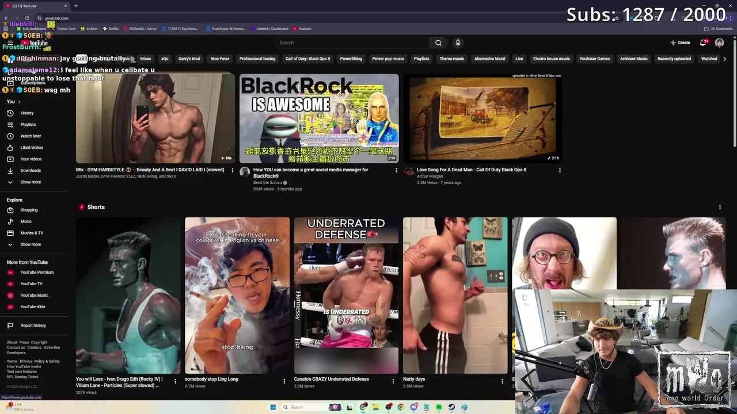Select the Professional boxing filter chip
This screenshot has height=414, width=737.
click(257, 59)
